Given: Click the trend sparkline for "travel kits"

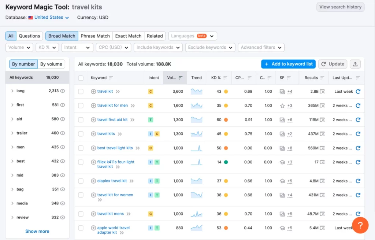Looking at the screenshot, I should (196, 134).
